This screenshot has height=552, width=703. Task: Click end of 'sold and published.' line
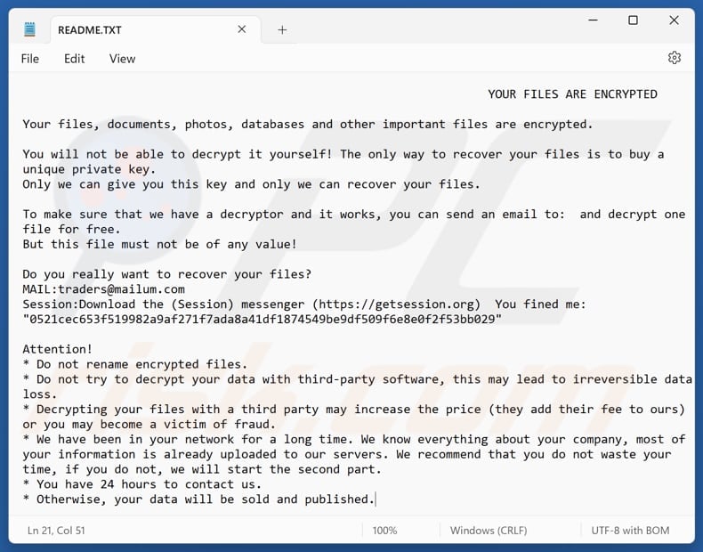pyautogui.click(x=375, y=499)
